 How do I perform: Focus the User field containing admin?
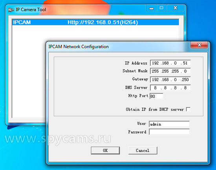click(169, 124)
